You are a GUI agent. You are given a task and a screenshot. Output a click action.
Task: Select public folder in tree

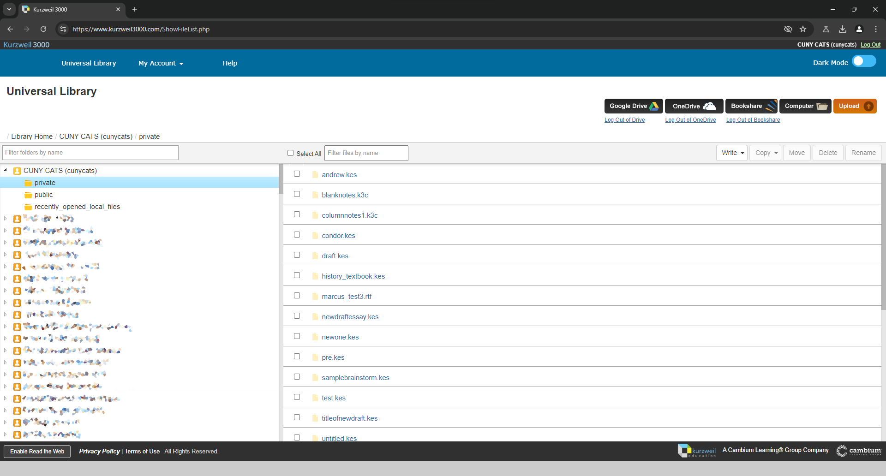click(x=44, y=195)
